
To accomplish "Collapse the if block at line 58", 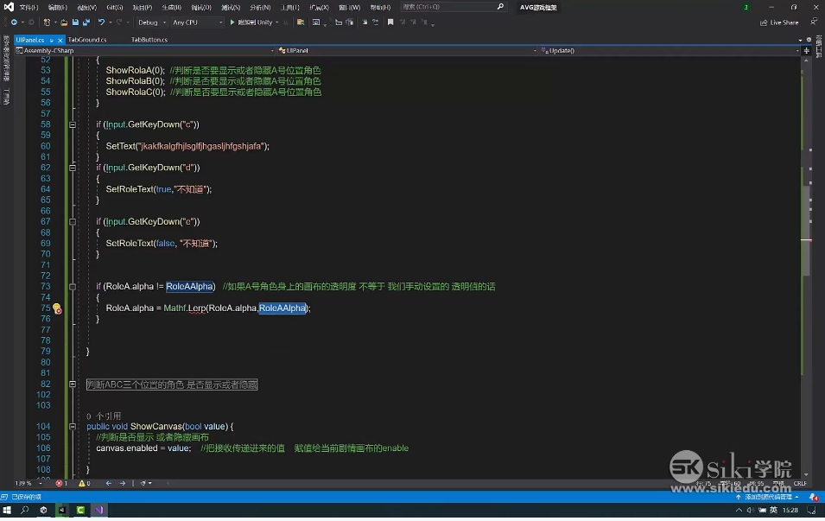I will pyautogui.click(x=73, y=124).
